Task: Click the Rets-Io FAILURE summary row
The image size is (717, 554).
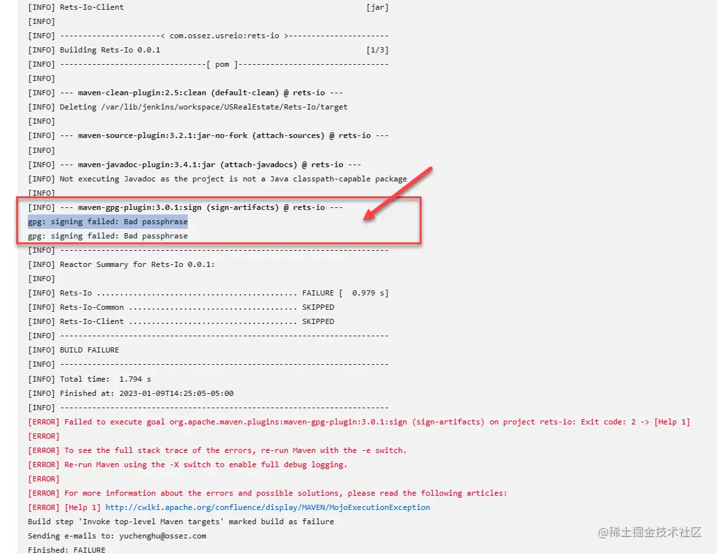Action: 208,293
